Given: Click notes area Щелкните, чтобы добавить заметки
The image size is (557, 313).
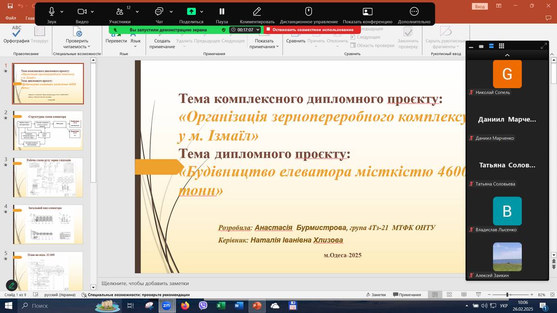Looking at the screenshot, I should 145,283.
